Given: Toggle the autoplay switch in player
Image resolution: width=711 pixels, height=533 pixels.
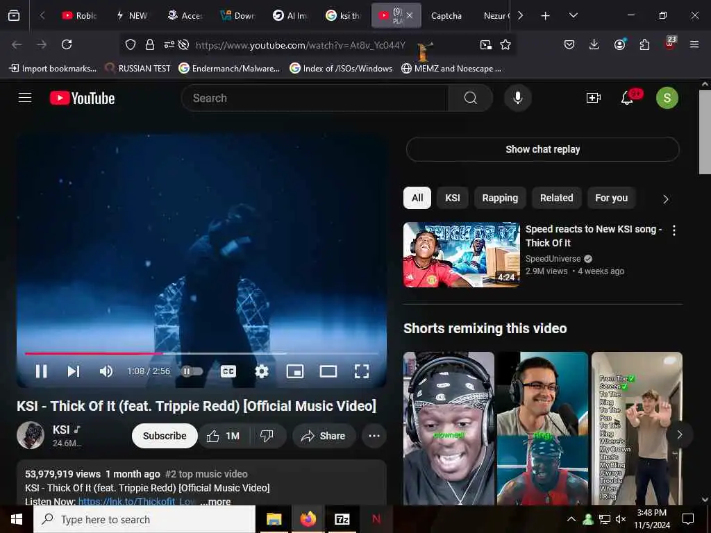Looking at the screenshot, I should [192, 371].
